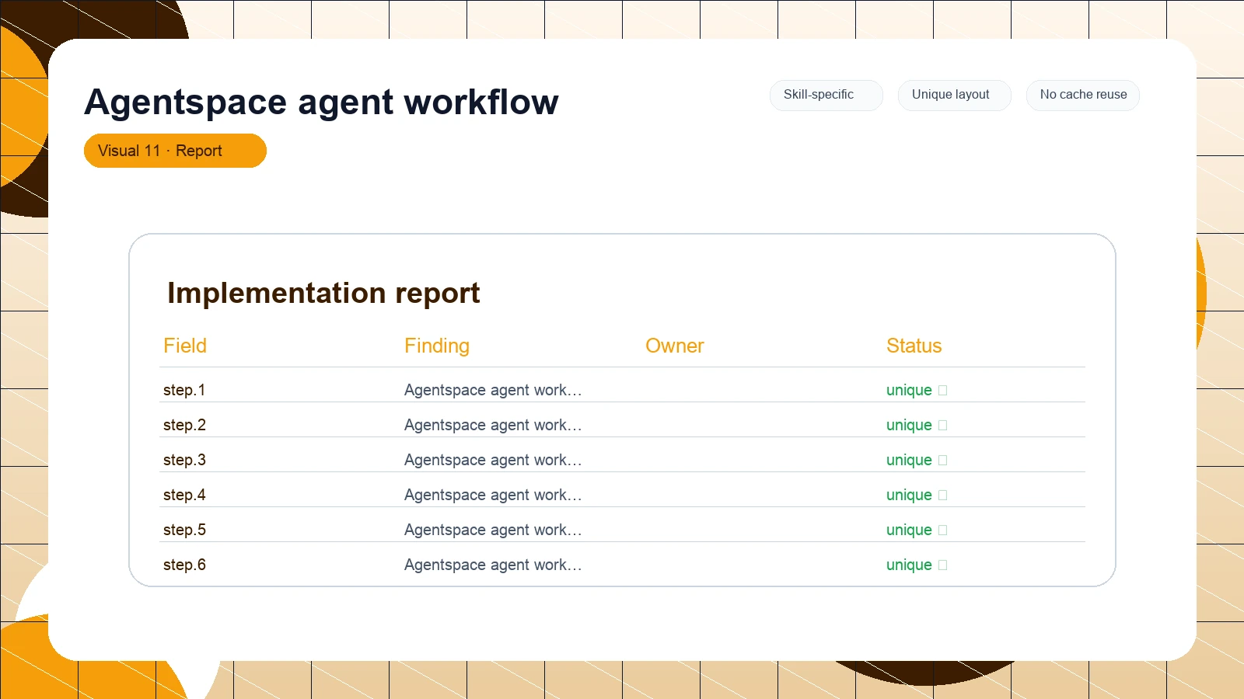Click the step.3 field cell
The height and width of the screenshot is (699, 1244).
pos(184,460)
